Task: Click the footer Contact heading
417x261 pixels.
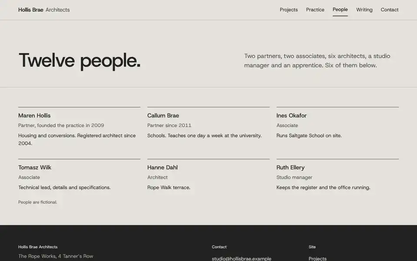Action: (x=219, y=247)
